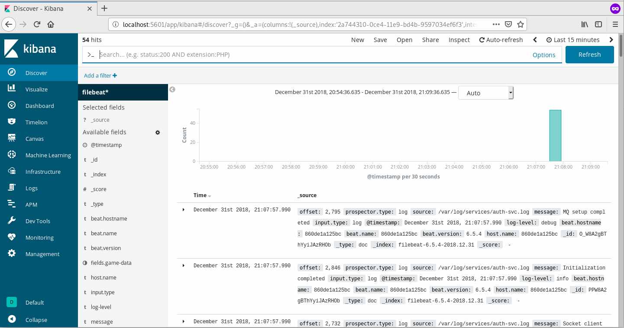Viewport: 624px width, 328px height.
Task: Select the @timestamp field in Available fields
Action: click(106, 145)
